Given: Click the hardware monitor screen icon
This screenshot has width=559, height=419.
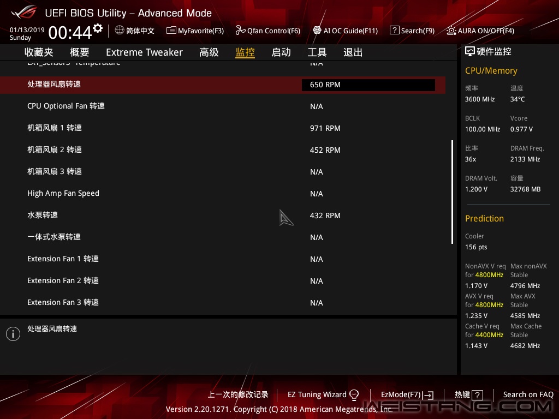Looking at the screenshot, I should point(470,52).
